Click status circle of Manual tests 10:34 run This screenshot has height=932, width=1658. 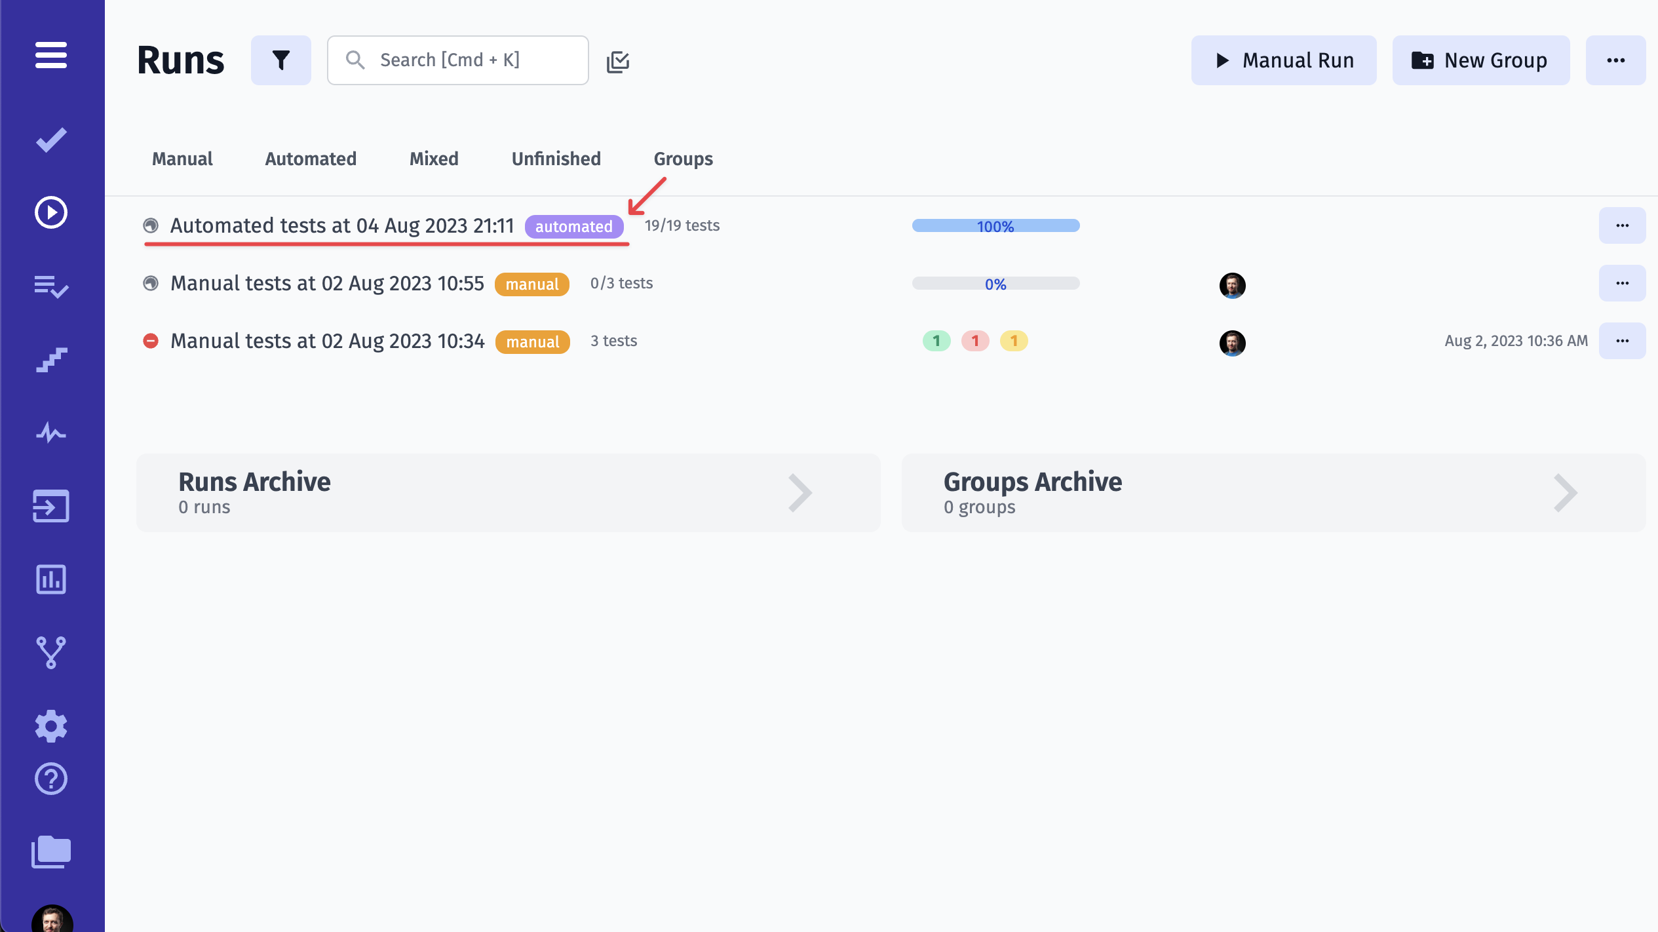[151, 341]
